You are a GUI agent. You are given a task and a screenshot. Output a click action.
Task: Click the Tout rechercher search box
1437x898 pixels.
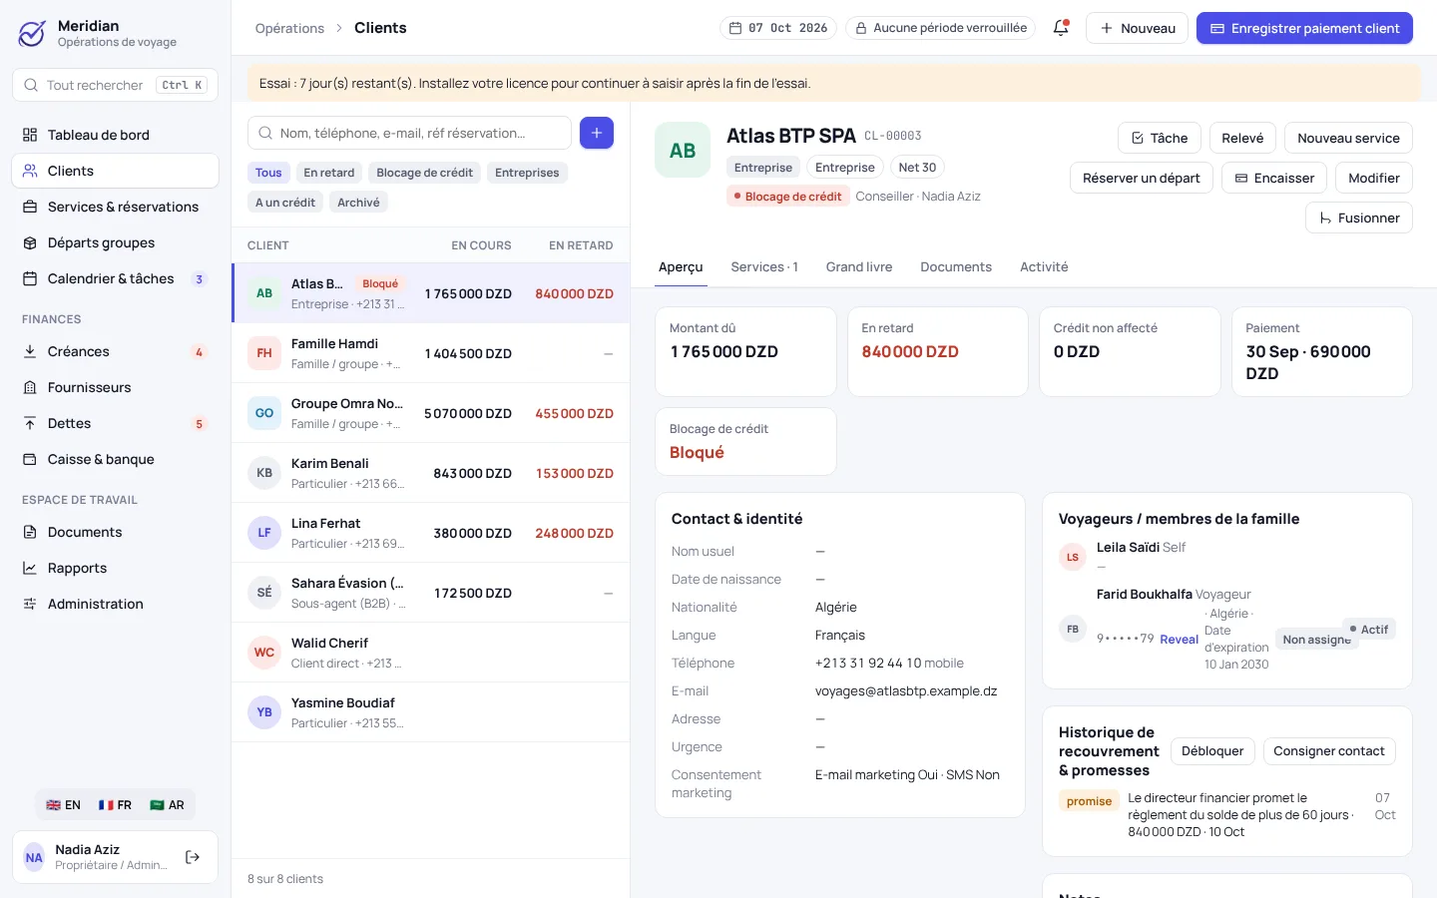115,85
